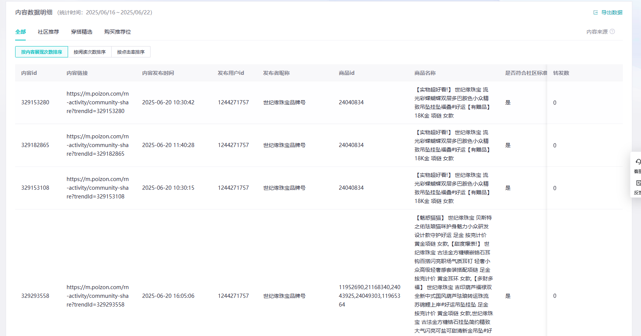Open content link for trendId 329293558
This screenshot has width=641, height=336.
(98, 296)
